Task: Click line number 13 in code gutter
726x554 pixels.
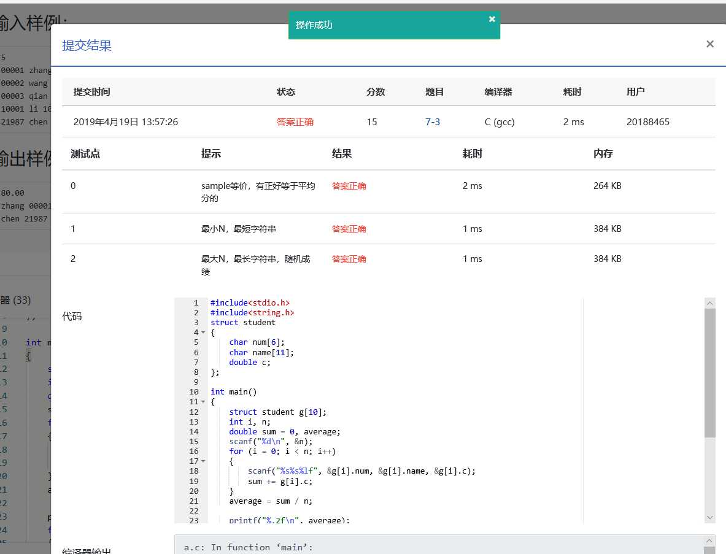Action: (193, 421)
